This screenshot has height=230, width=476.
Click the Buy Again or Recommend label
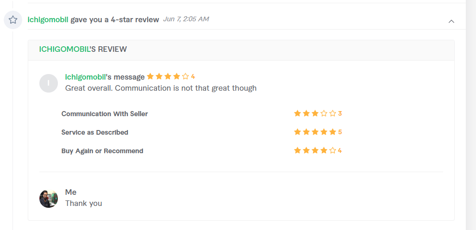tap(102, 151)
